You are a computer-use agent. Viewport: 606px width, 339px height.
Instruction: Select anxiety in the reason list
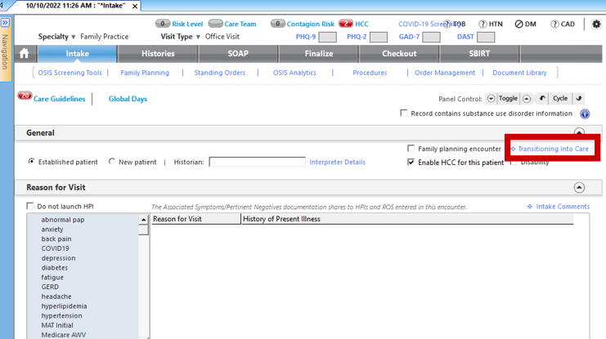point(52,230)
